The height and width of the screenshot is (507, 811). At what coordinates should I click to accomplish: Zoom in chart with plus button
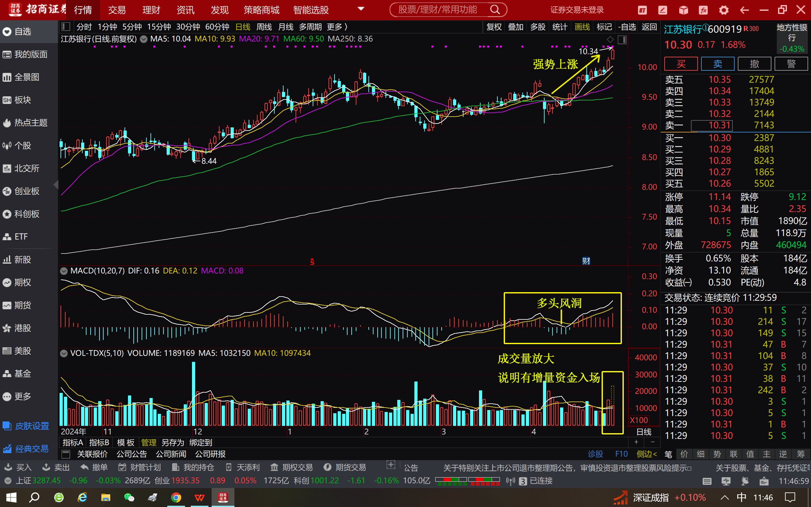(636, 442)
